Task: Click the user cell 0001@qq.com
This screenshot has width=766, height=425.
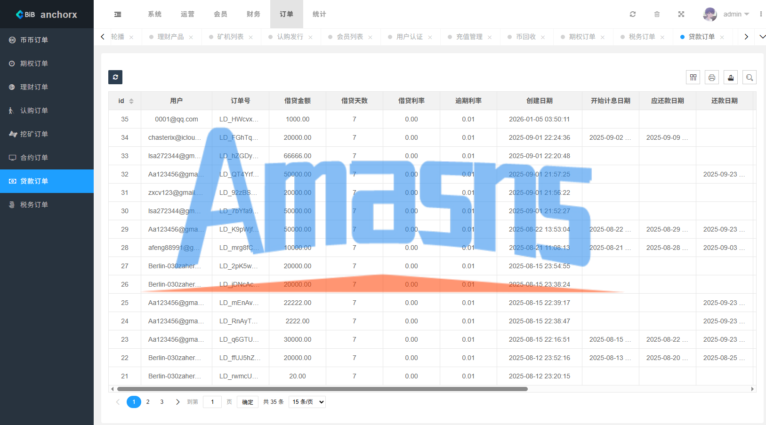Action: point(177,119)
